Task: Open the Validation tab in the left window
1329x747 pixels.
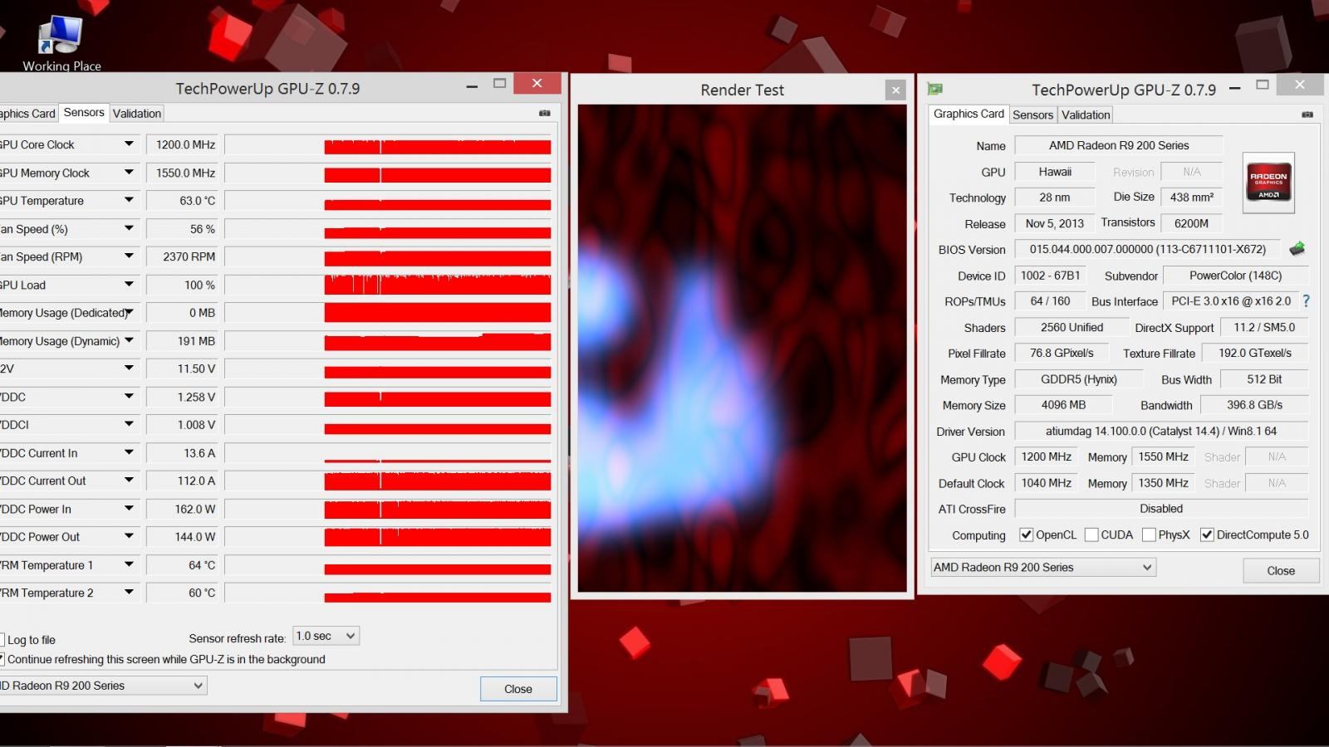Action: coord(137,114)
